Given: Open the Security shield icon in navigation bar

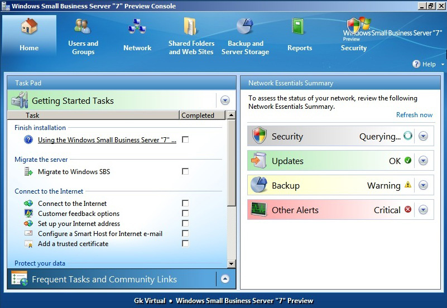Looking at the screenshot, I should (354, 27).
